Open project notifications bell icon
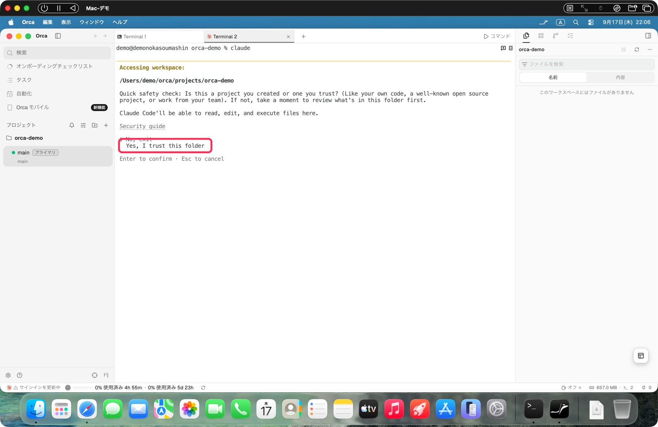The image size is (658, 427). [x=72, y=125]
